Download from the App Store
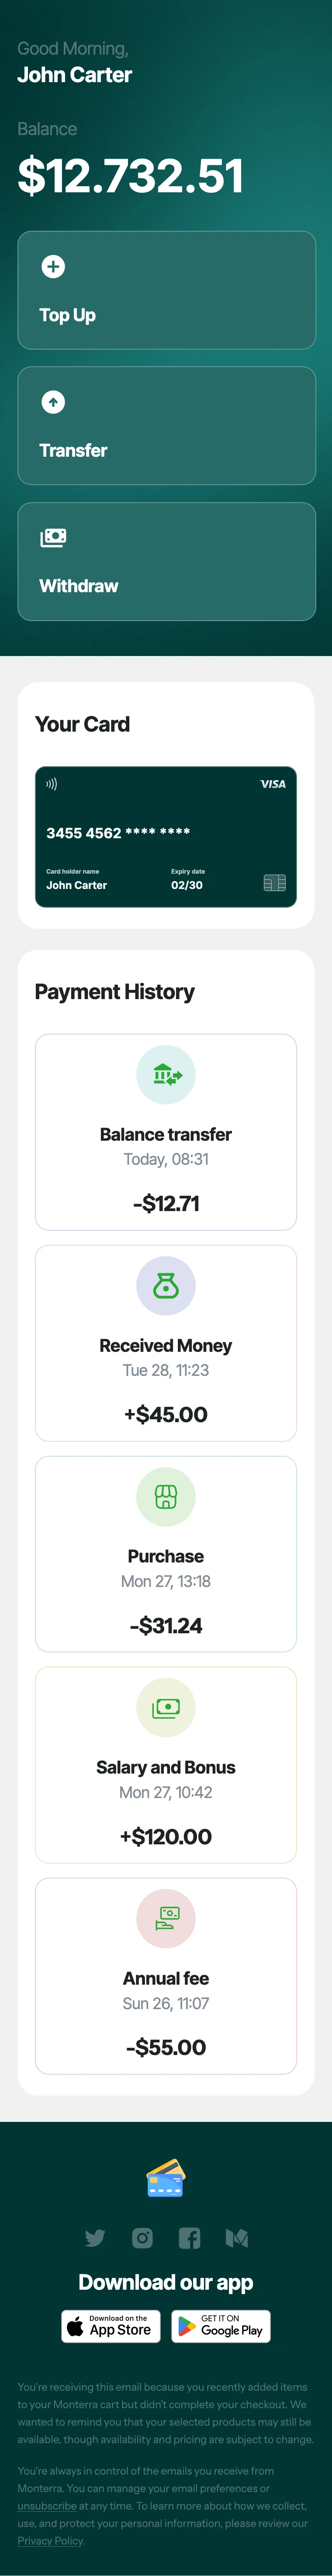 [x=110, y=2326]
